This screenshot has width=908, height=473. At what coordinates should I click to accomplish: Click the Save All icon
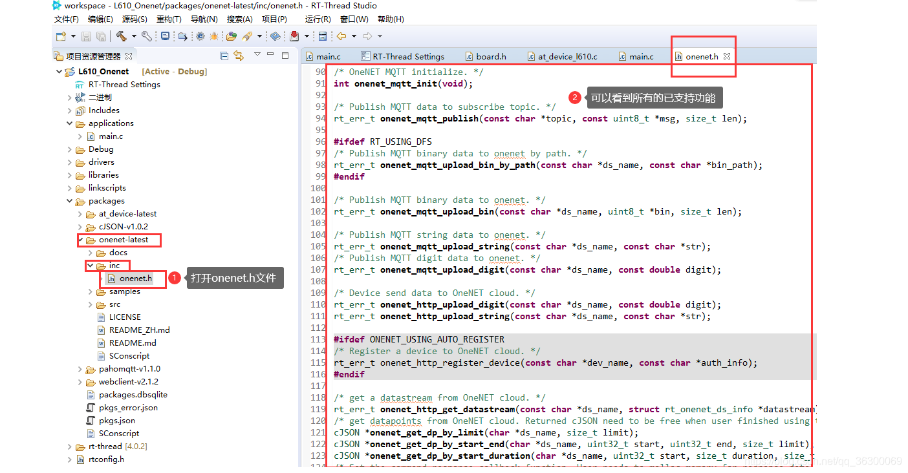102,36
